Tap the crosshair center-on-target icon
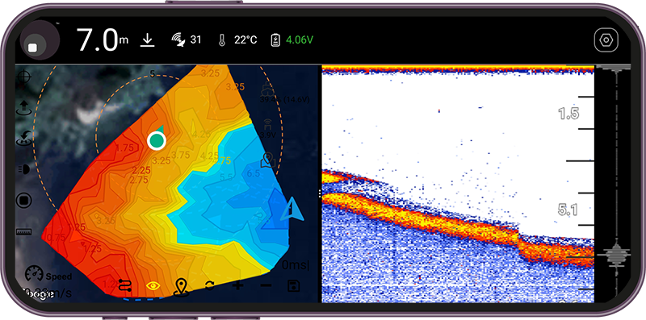Image resolution: width=646 pixels, height=320 pixels. tap(24, 77)
